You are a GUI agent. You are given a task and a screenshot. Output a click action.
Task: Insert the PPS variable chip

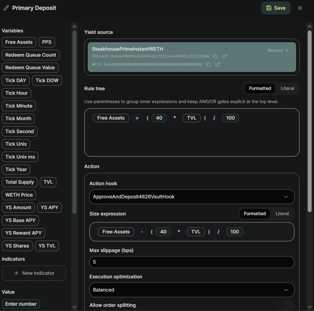(47, 42)
